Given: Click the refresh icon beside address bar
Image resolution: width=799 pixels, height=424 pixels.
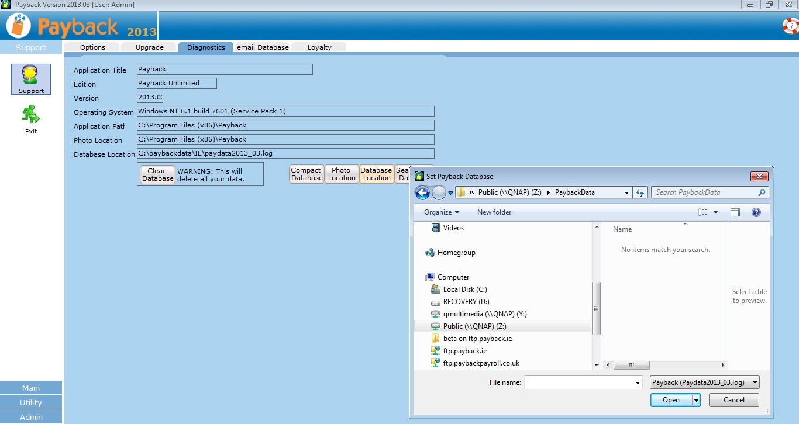Looking at the screenshot, I should coord(640,192).
